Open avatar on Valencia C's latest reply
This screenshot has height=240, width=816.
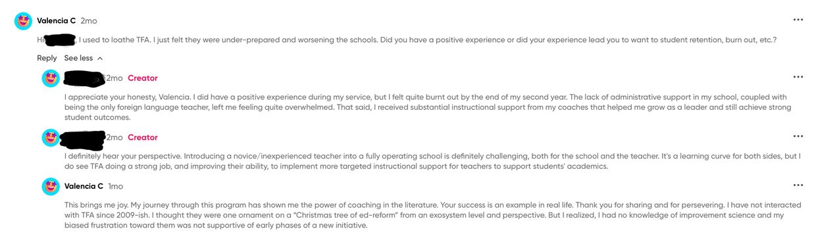(x=51, y=186)
